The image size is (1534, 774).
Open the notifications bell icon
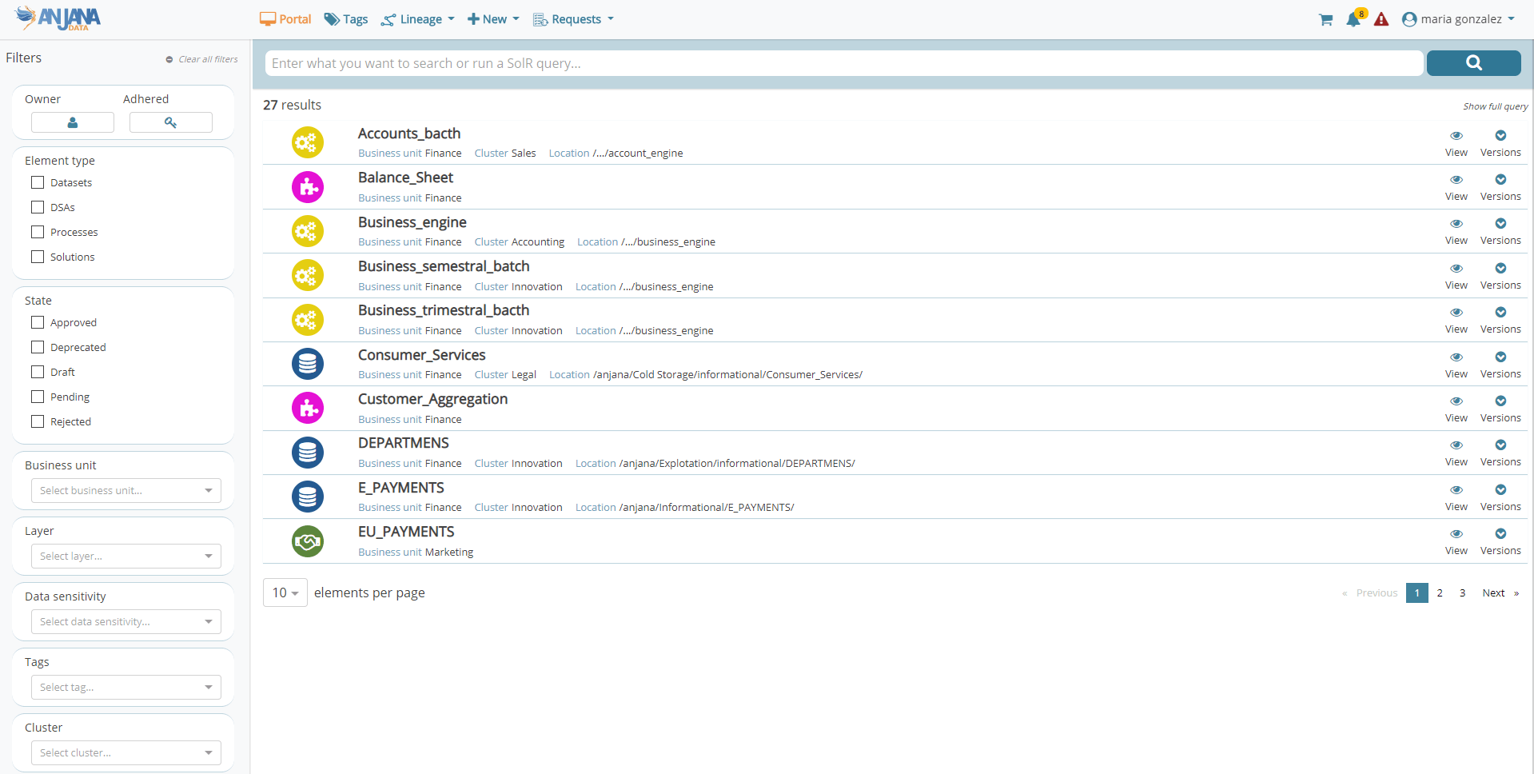pos(1353,20)
